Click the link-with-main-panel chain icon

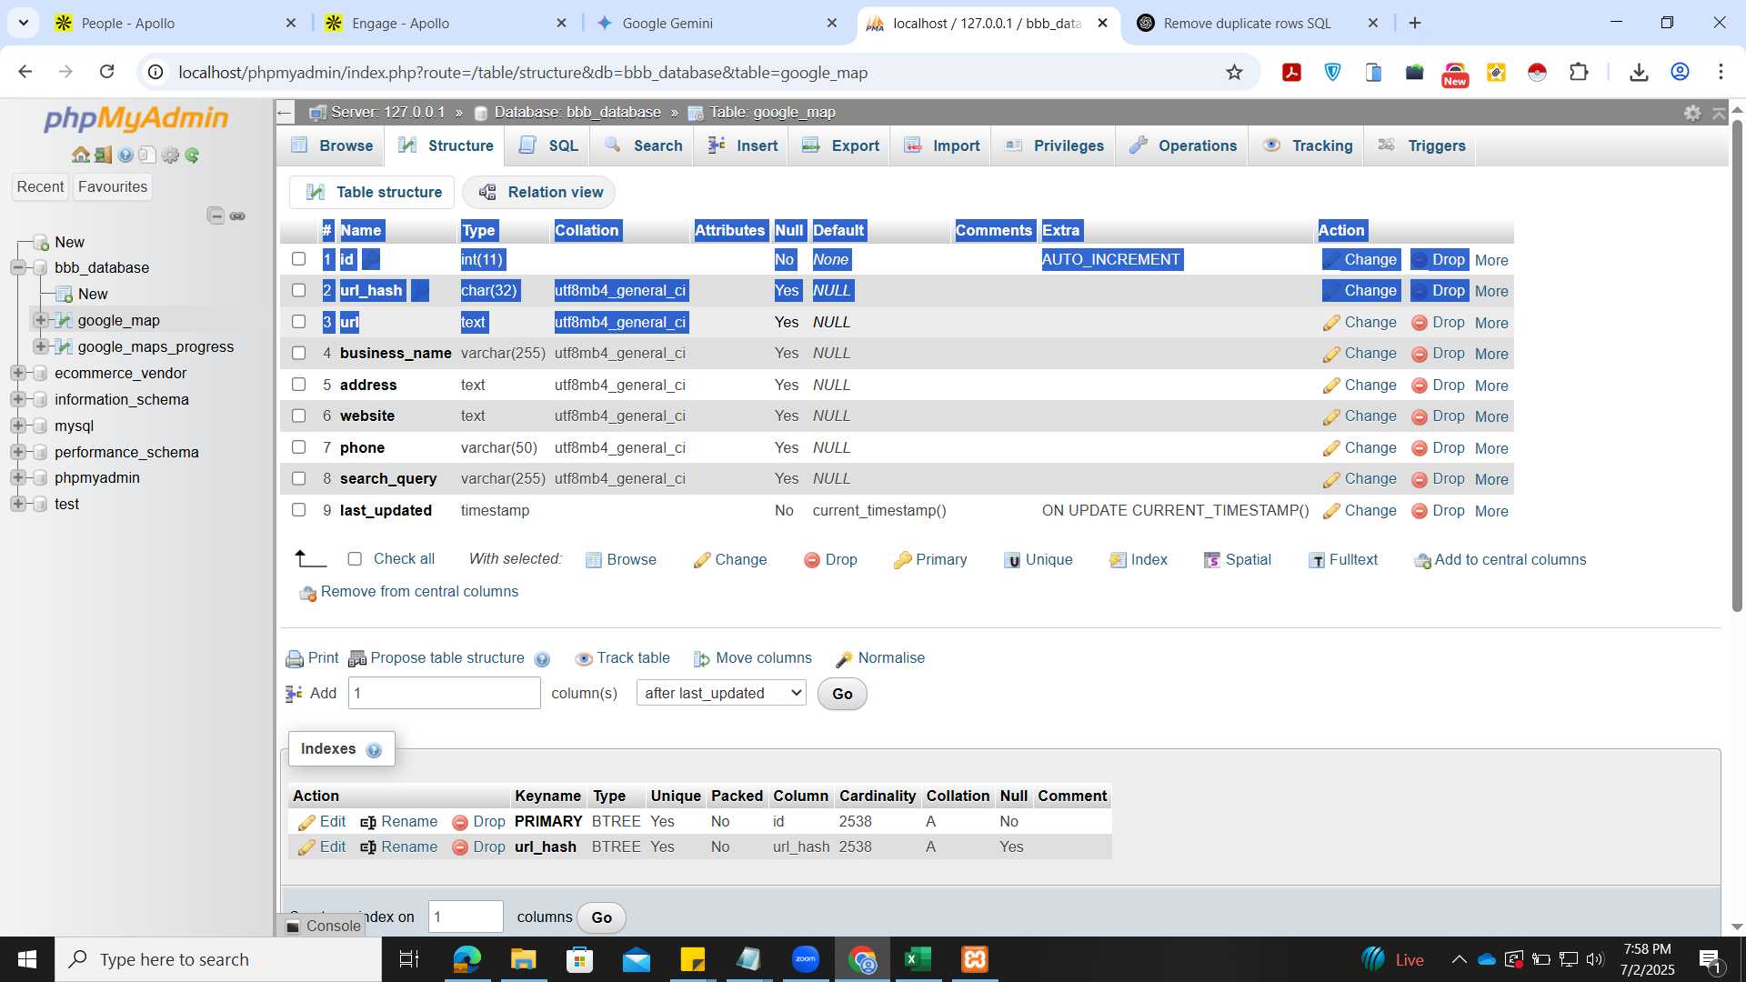[x=237, y=215]
